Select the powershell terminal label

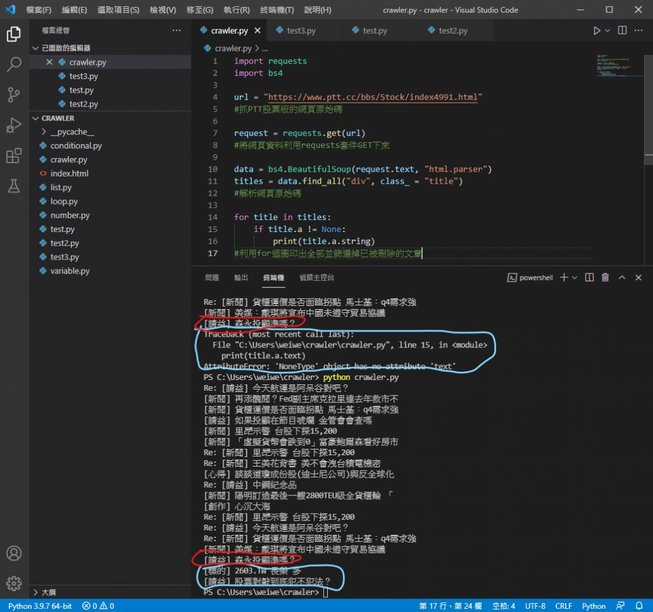pyautogui.click(x=530, y=278)
